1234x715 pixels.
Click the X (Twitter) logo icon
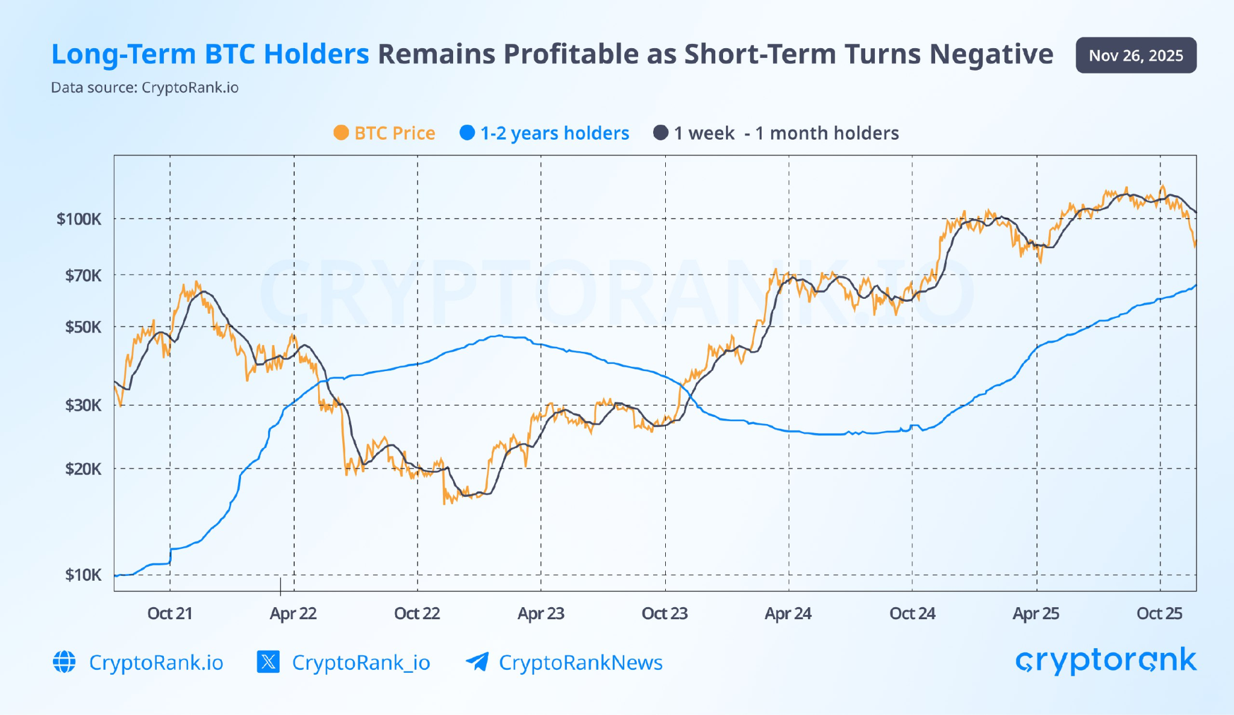click(x=268, y=661)
